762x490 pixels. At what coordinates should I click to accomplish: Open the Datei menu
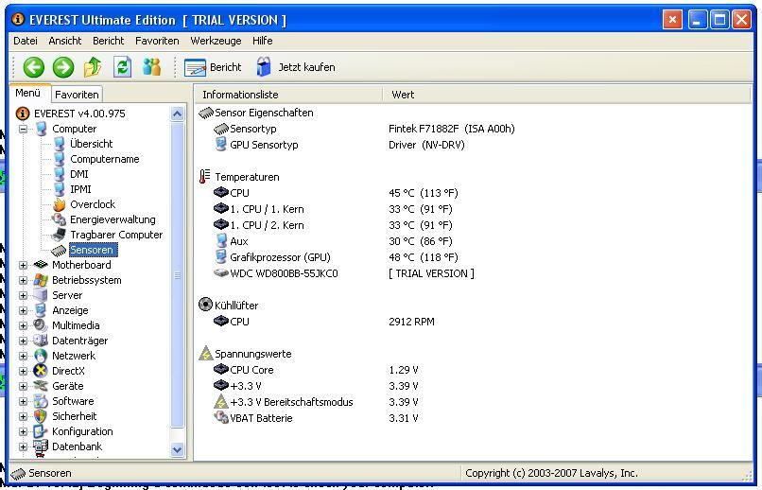[26, 41]
